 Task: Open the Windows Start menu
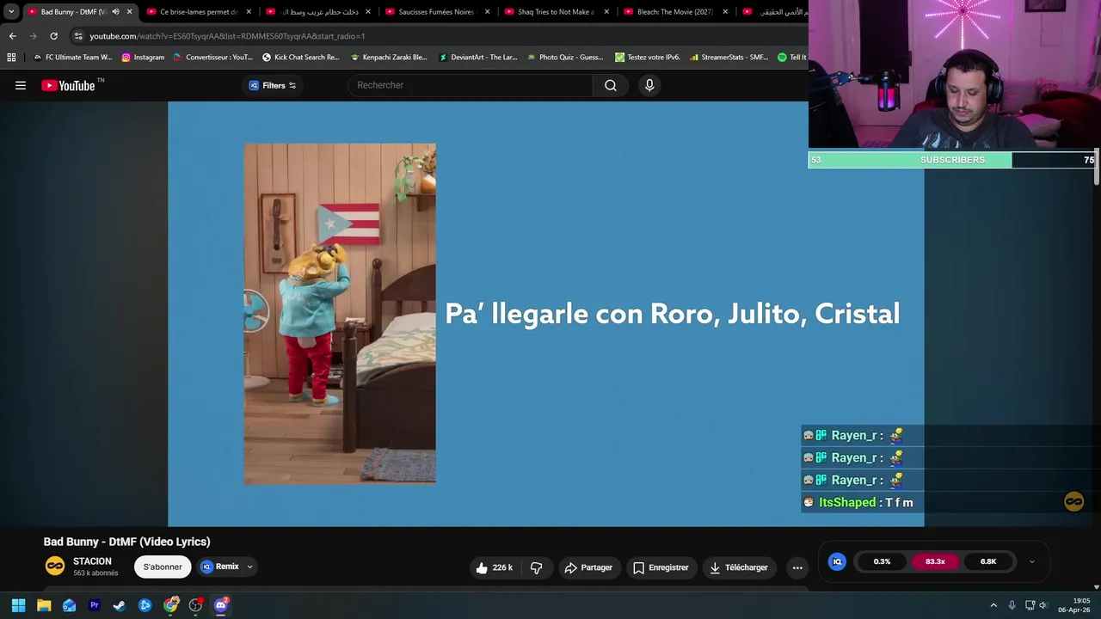[x=18, y=605]
